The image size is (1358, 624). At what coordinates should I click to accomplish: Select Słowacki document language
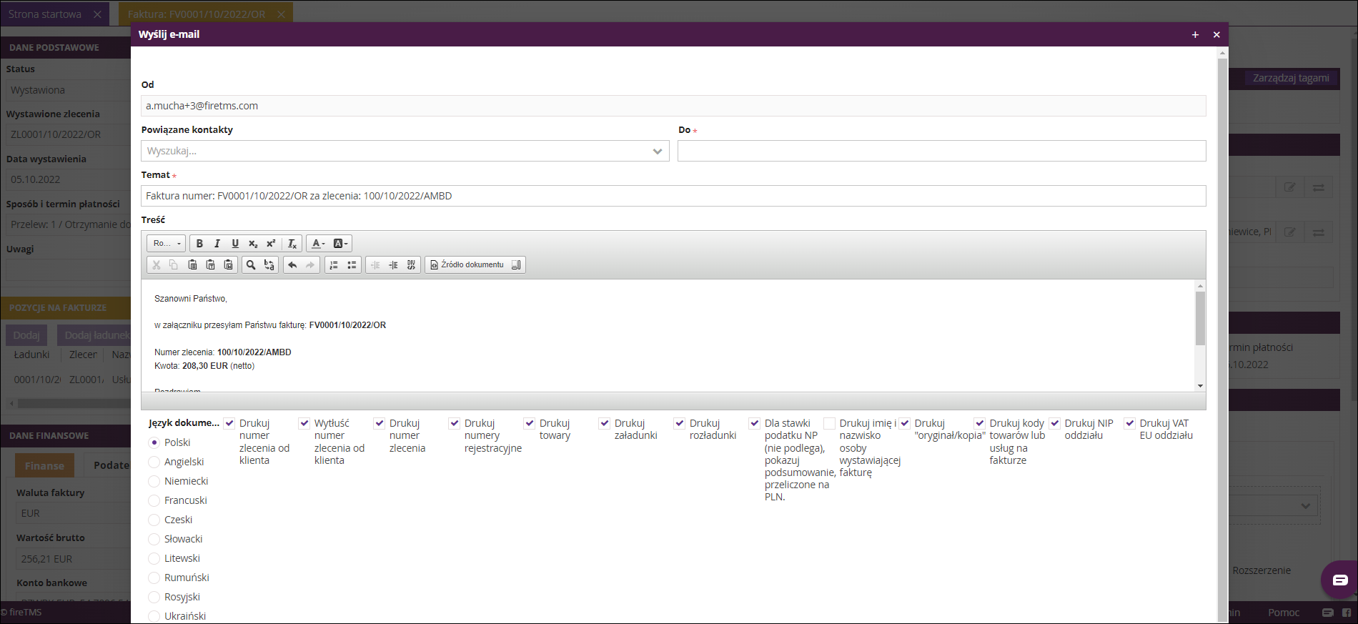tap(154, 539)
